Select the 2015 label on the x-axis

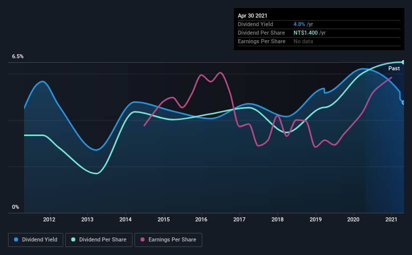pyautogui.click(x=164, y=219)
